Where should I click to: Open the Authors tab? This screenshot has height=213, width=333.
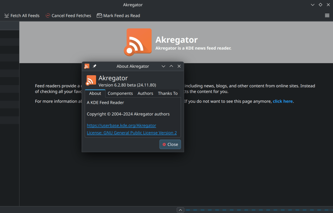145,93
